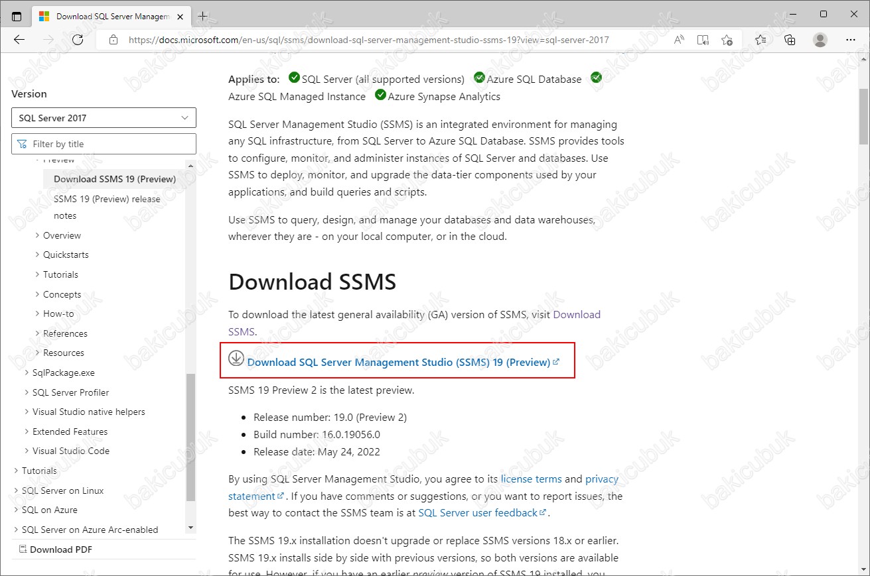This screenshot has height=576, width=870.
Task: Expand SQL Server Profiler node
Action: tap(70, 392)
